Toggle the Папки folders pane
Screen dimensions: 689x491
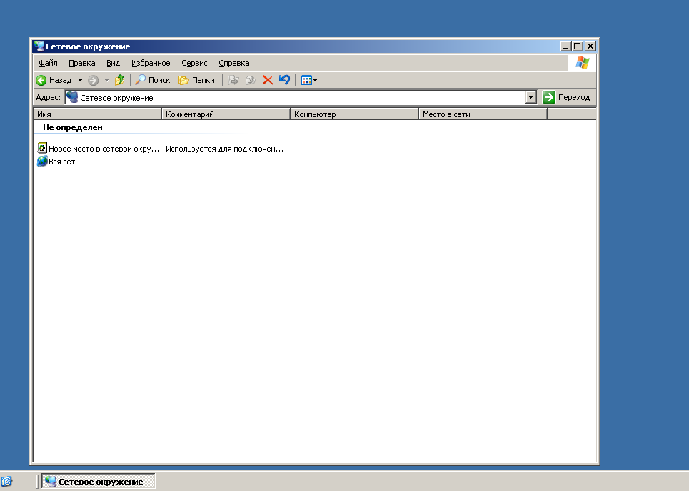click(x=196, y=80)
